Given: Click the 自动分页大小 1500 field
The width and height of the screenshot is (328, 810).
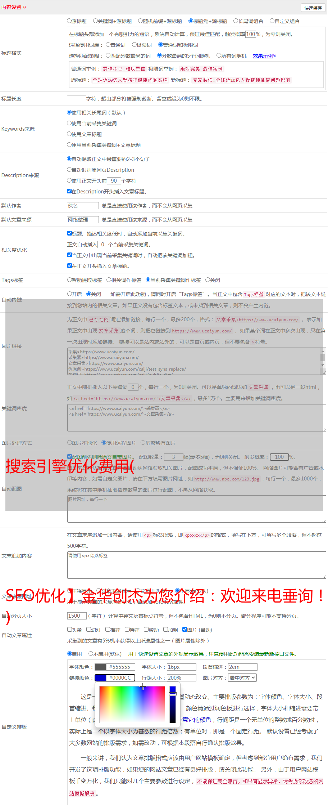Looking at the screenshot, I should [x=77, y=616].
